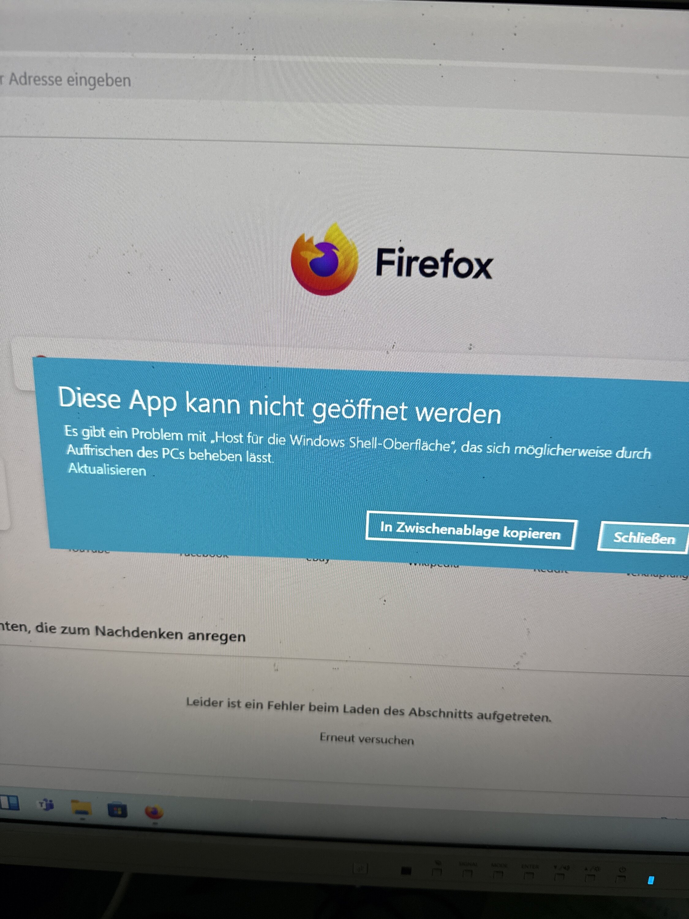The image size is (689, 919).
Task: Open File Explorer folder icon in taskbar
Action: click(x=81, y=808)
